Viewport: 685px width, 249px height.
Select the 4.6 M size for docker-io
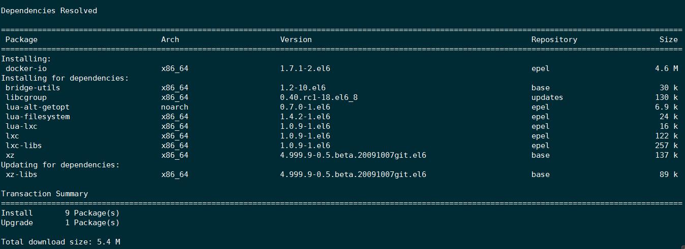[666, 68]
